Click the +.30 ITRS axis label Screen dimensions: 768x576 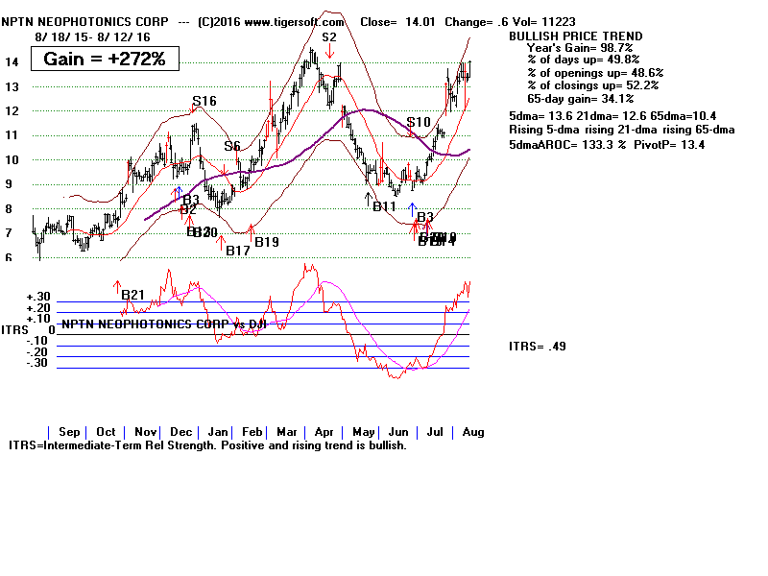37,297
